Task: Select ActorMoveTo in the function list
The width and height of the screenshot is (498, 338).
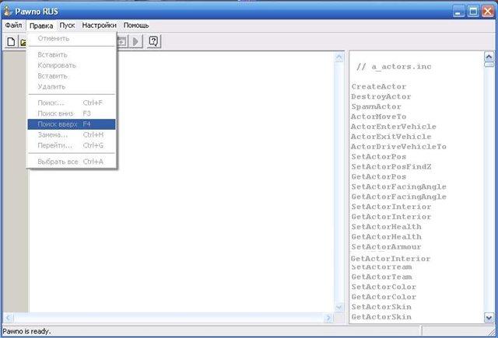Action: [x=379, y=117]
